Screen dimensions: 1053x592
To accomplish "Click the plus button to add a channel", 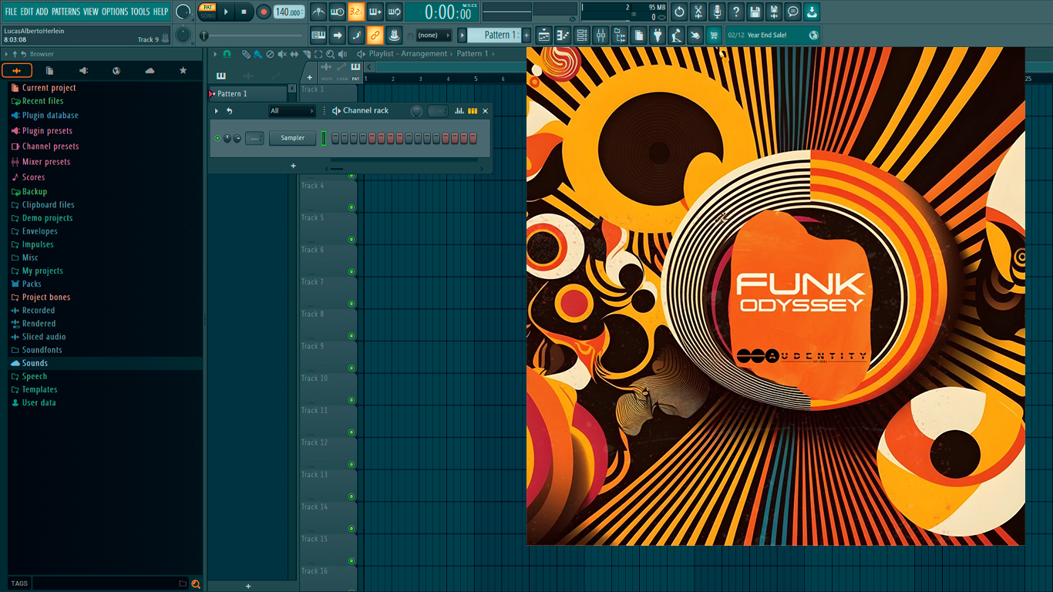I will click(x=293, y=166).
